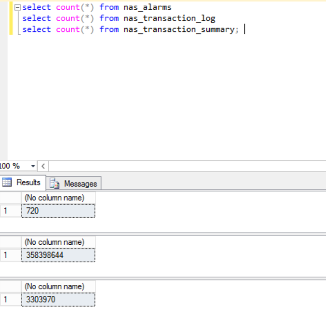This screenshot has height=310, width=326.
Task: Click row header 1 of the 3303970 result
Action: point(10,299)
